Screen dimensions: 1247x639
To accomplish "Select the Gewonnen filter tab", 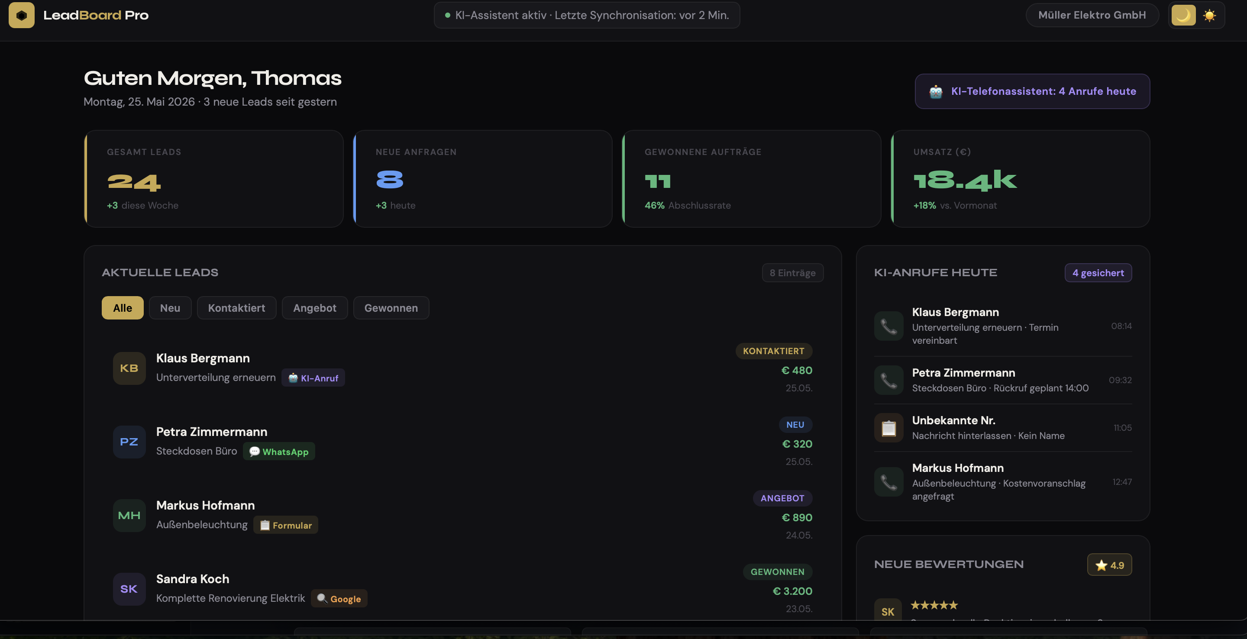I will [391, 308].
